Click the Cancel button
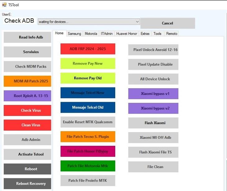The width and height of the screenshot is (227, 191). tap(167, 23)
